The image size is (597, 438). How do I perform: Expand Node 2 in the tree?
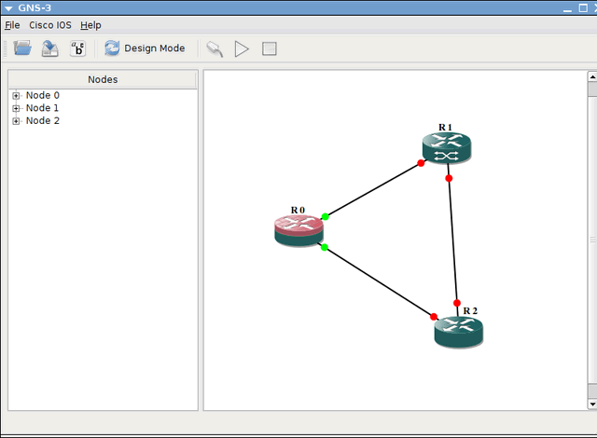(x=16, y=121)
